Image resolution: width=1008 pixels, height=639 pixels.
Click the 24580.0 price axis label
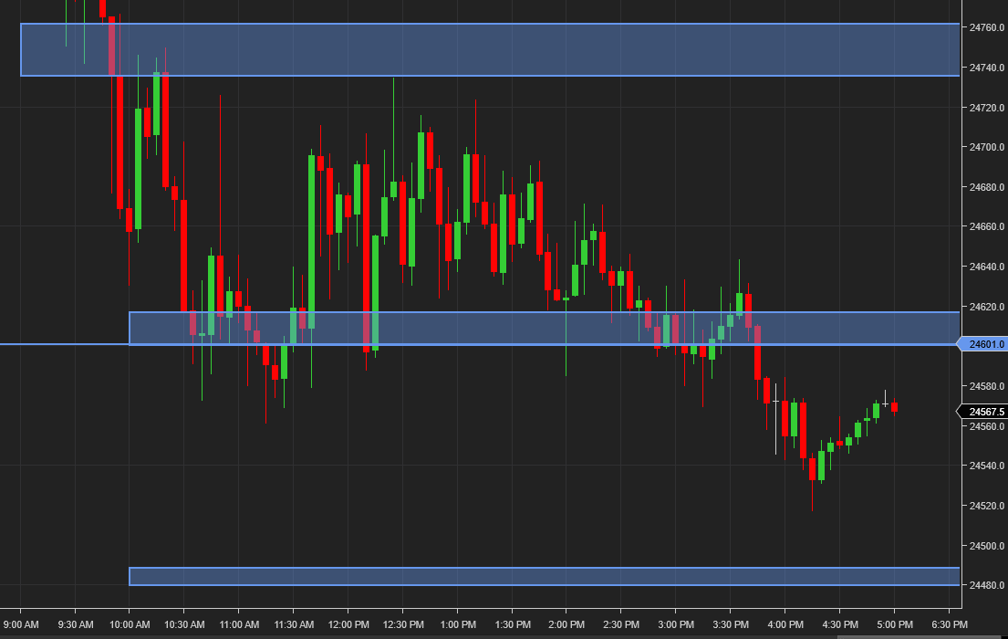(x=986, y=386)
